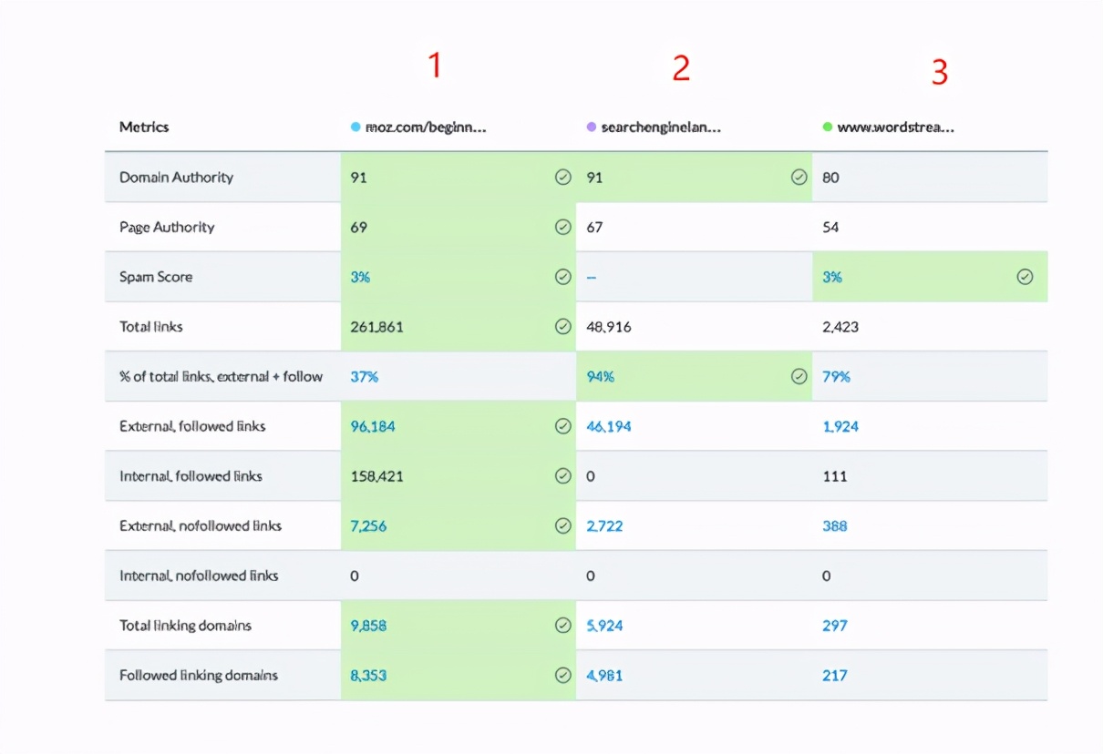Select the moz.com/beginn... column header
This screenshot has height=754, width=1103.
(425, 127)
